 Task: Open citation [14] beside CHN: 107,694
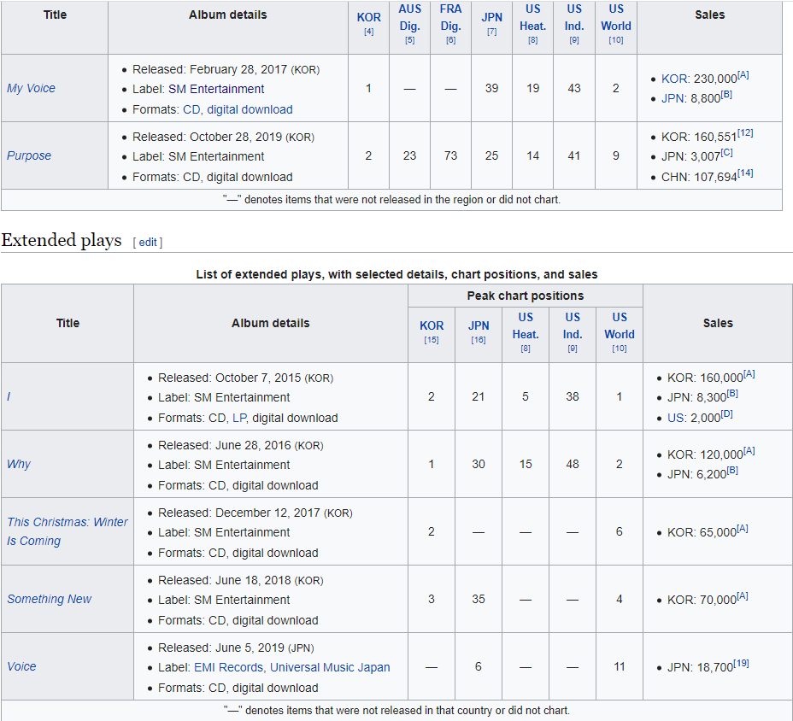tap(745, 173)
